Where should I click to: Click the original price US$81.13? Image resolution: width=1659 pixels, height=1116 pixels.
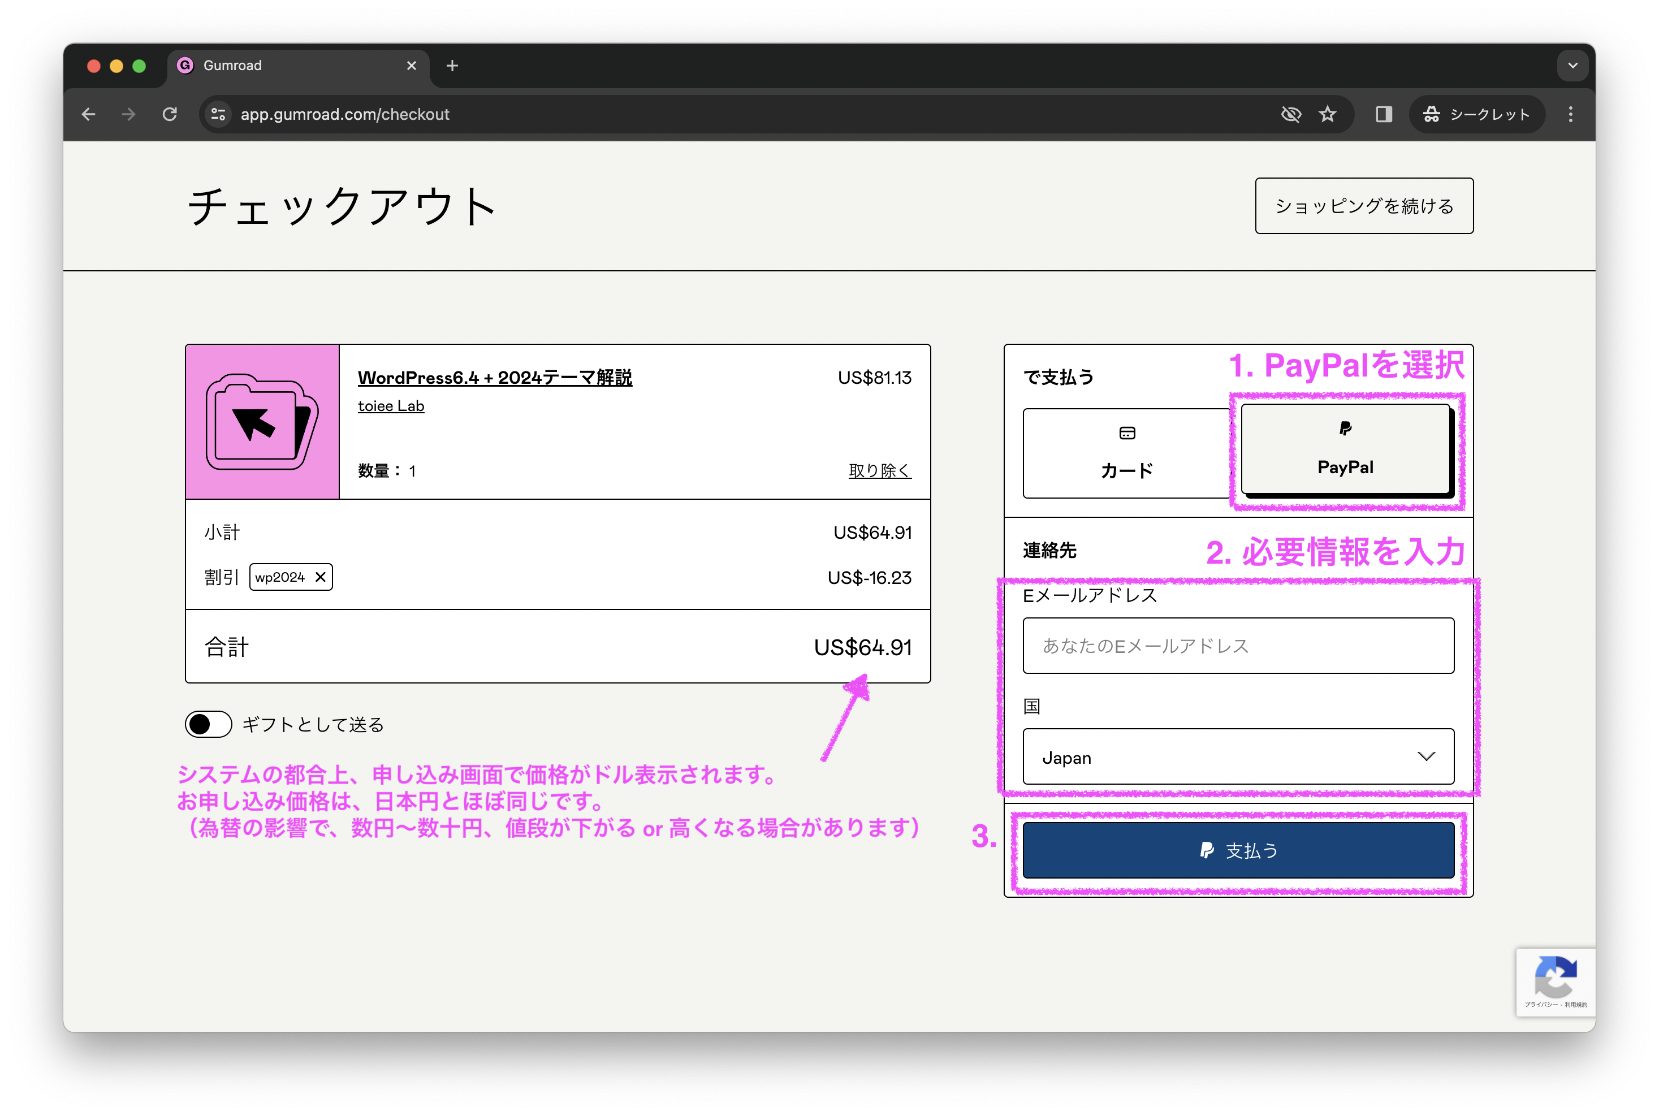click(875, 377)
